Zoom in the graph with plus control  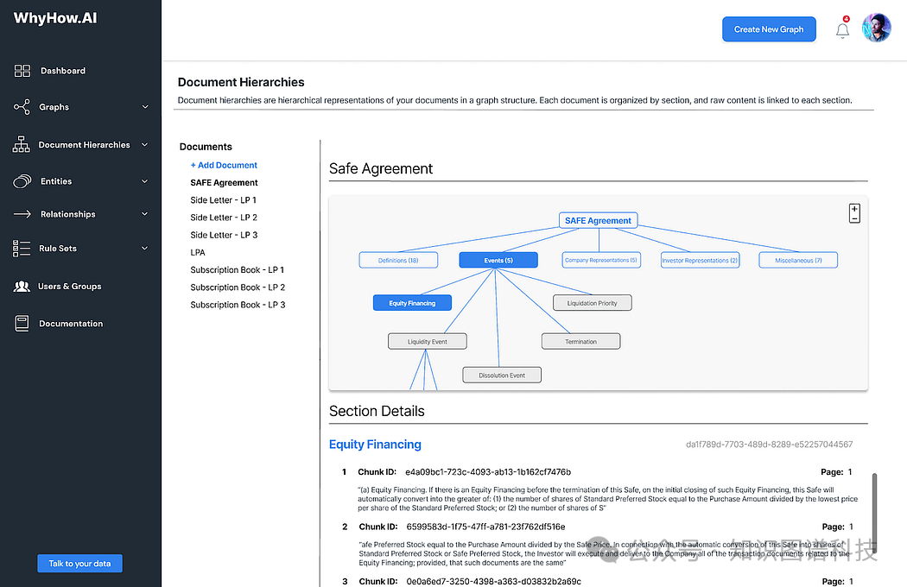pos(854,209)
